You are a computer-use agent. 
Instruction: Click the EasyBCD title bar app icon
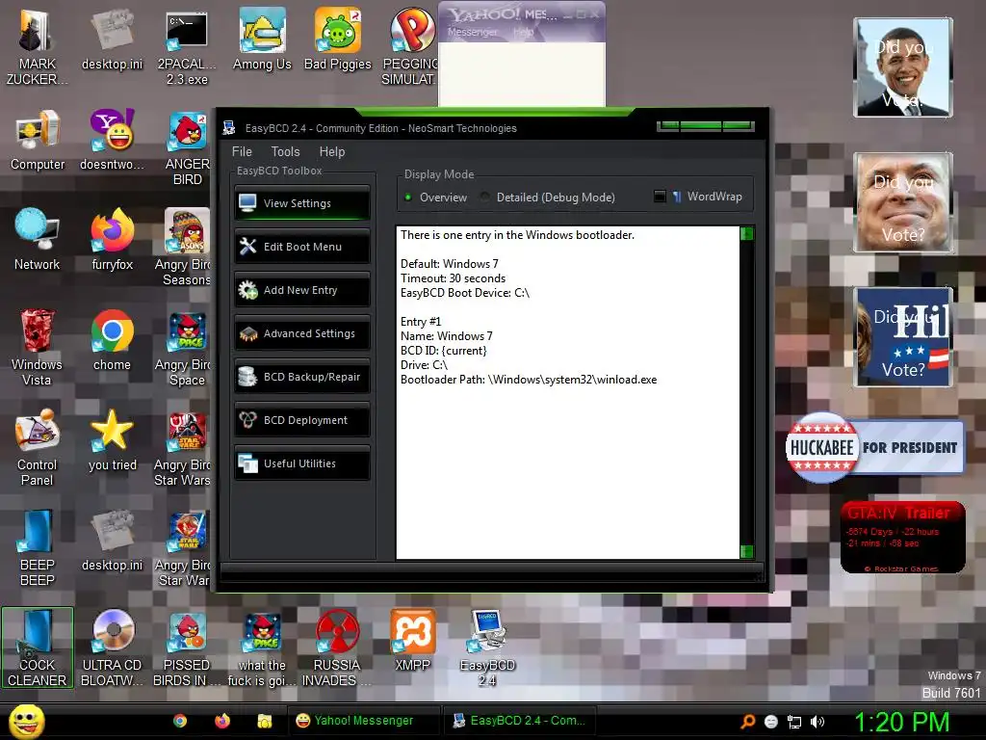click(x=229, y=128)
